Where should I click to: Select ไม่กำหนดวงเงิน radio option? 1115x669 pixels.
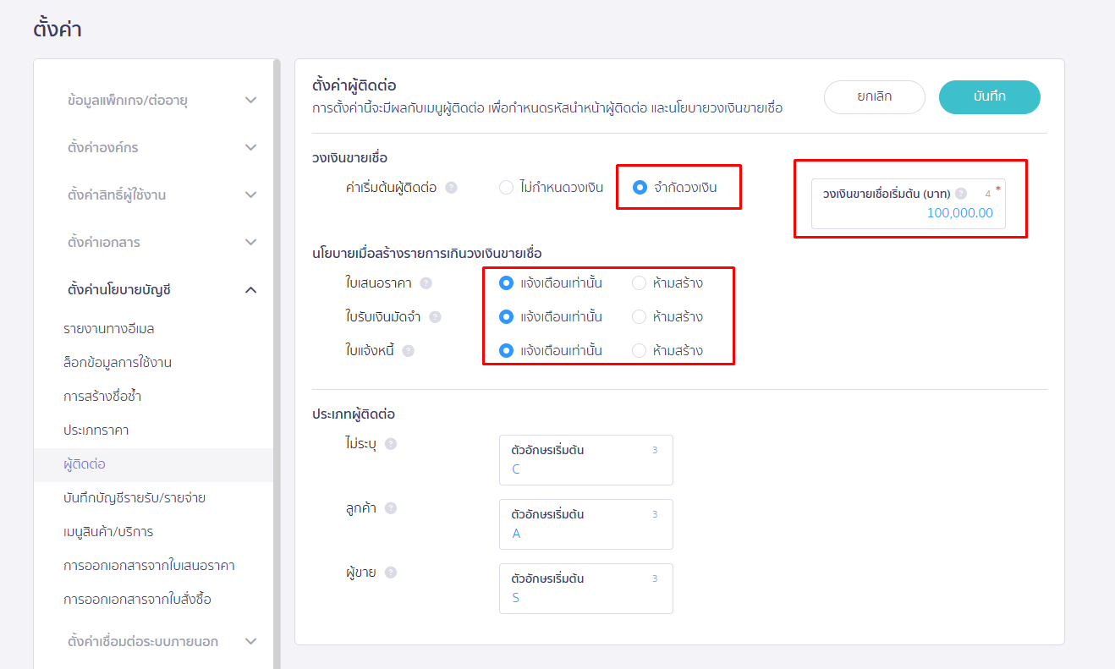click(507, 188)
